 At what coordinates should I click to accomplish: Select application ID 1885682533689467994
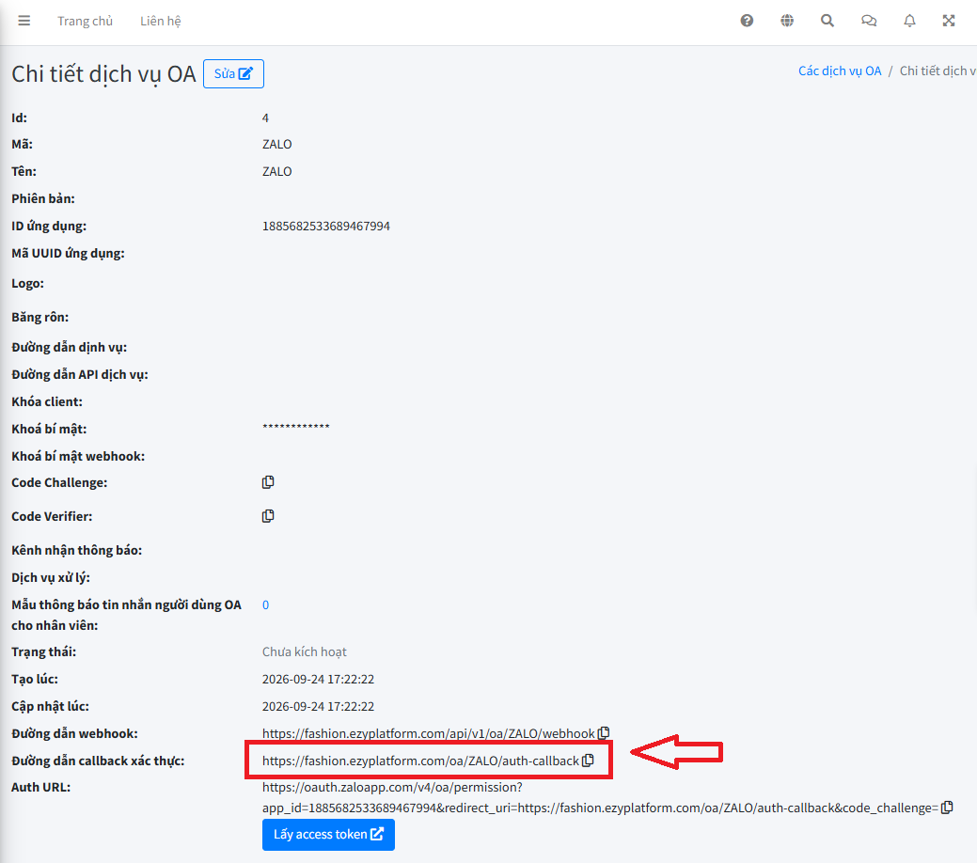pos(326,227)
